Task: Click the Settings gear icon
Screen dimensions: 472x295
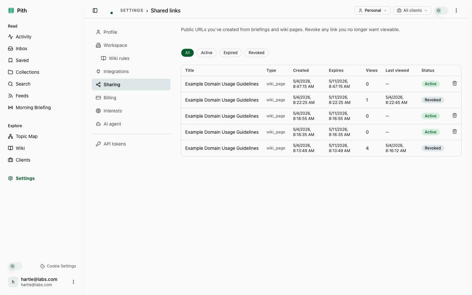Action: pyautogui.click(x=10, y=178)
